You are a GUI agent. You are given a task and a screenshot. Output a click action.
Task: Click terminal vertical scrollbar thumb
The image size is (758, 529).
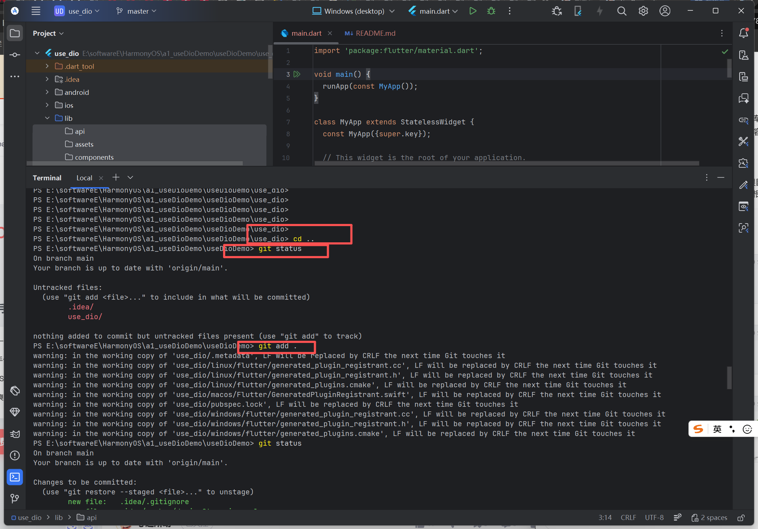click(729, 378)
